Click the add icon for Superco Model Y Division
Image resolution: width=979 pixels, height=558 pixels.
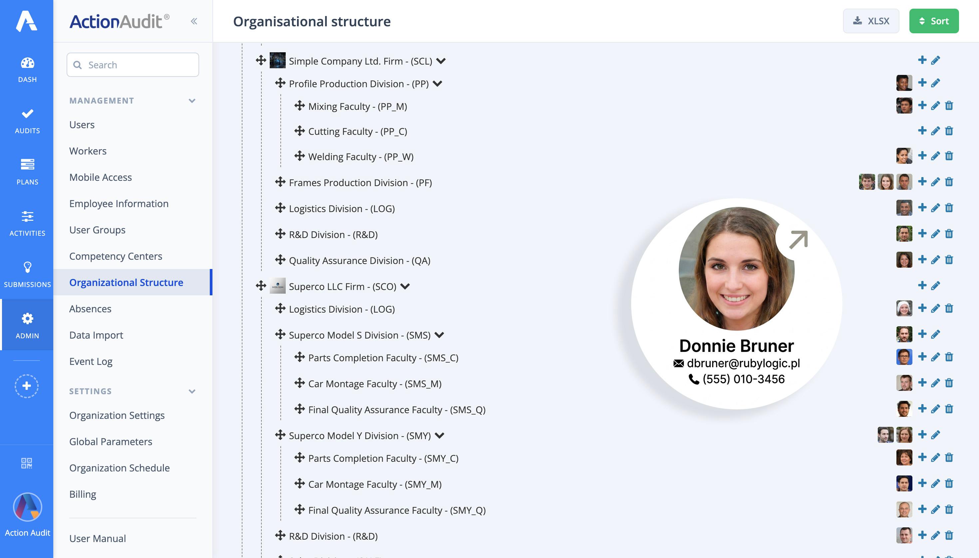(x=922, y=435)
